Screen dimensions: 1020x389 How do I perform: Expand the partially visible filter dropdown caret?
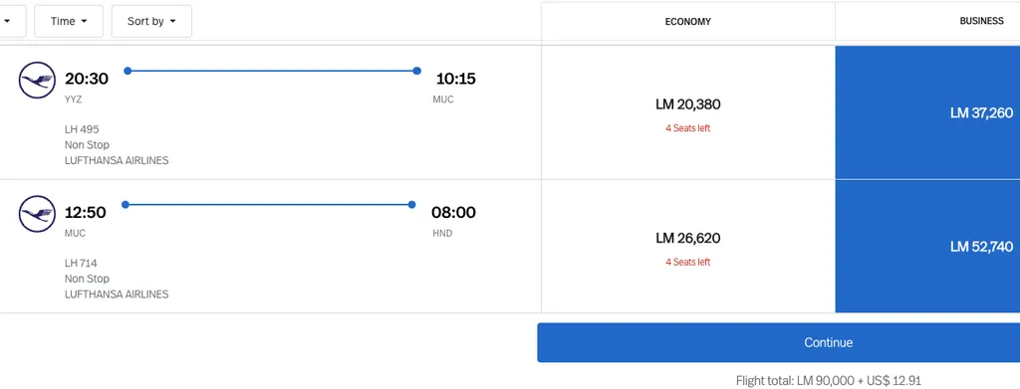7,22
